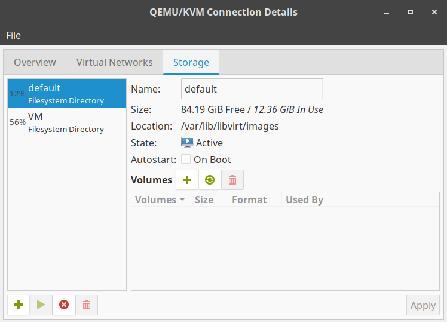Image resolution: width=447 pixels, height=322 pixels.
Task: Click the Apply button
Action: point(422,305)
